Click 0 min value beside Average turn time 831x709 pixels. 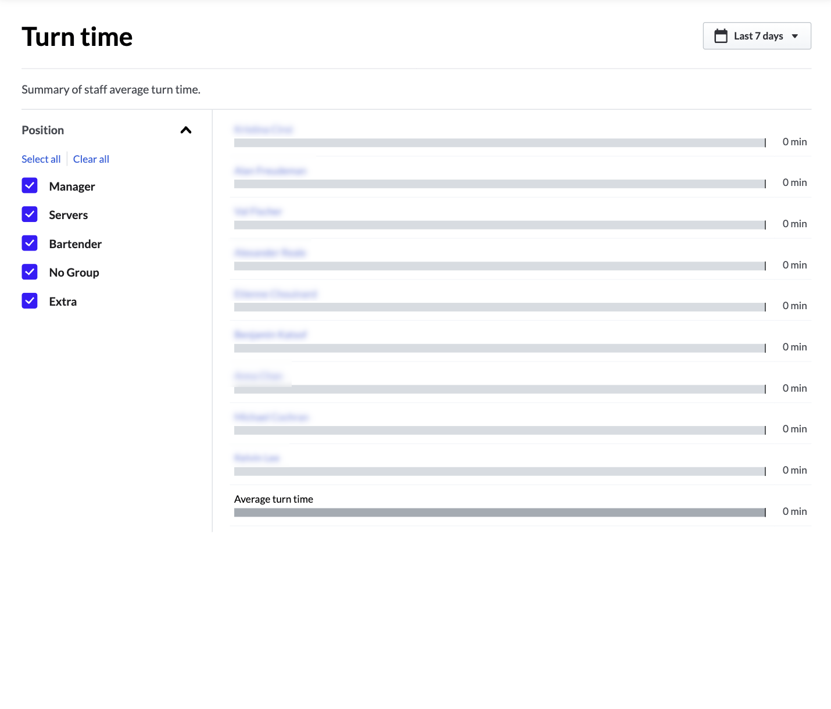794,511
